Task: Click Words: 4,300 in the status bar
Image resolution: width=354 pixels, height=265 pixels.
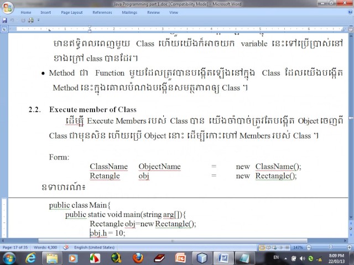Action: point(45,247)
